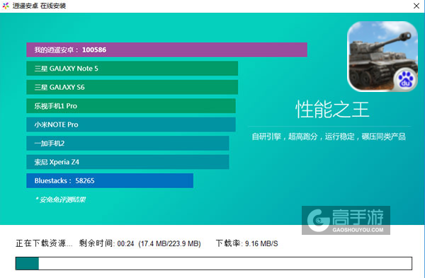
Task: Click the 安兔兔评测结果 footnote
Action: click(x=60, y=199)
